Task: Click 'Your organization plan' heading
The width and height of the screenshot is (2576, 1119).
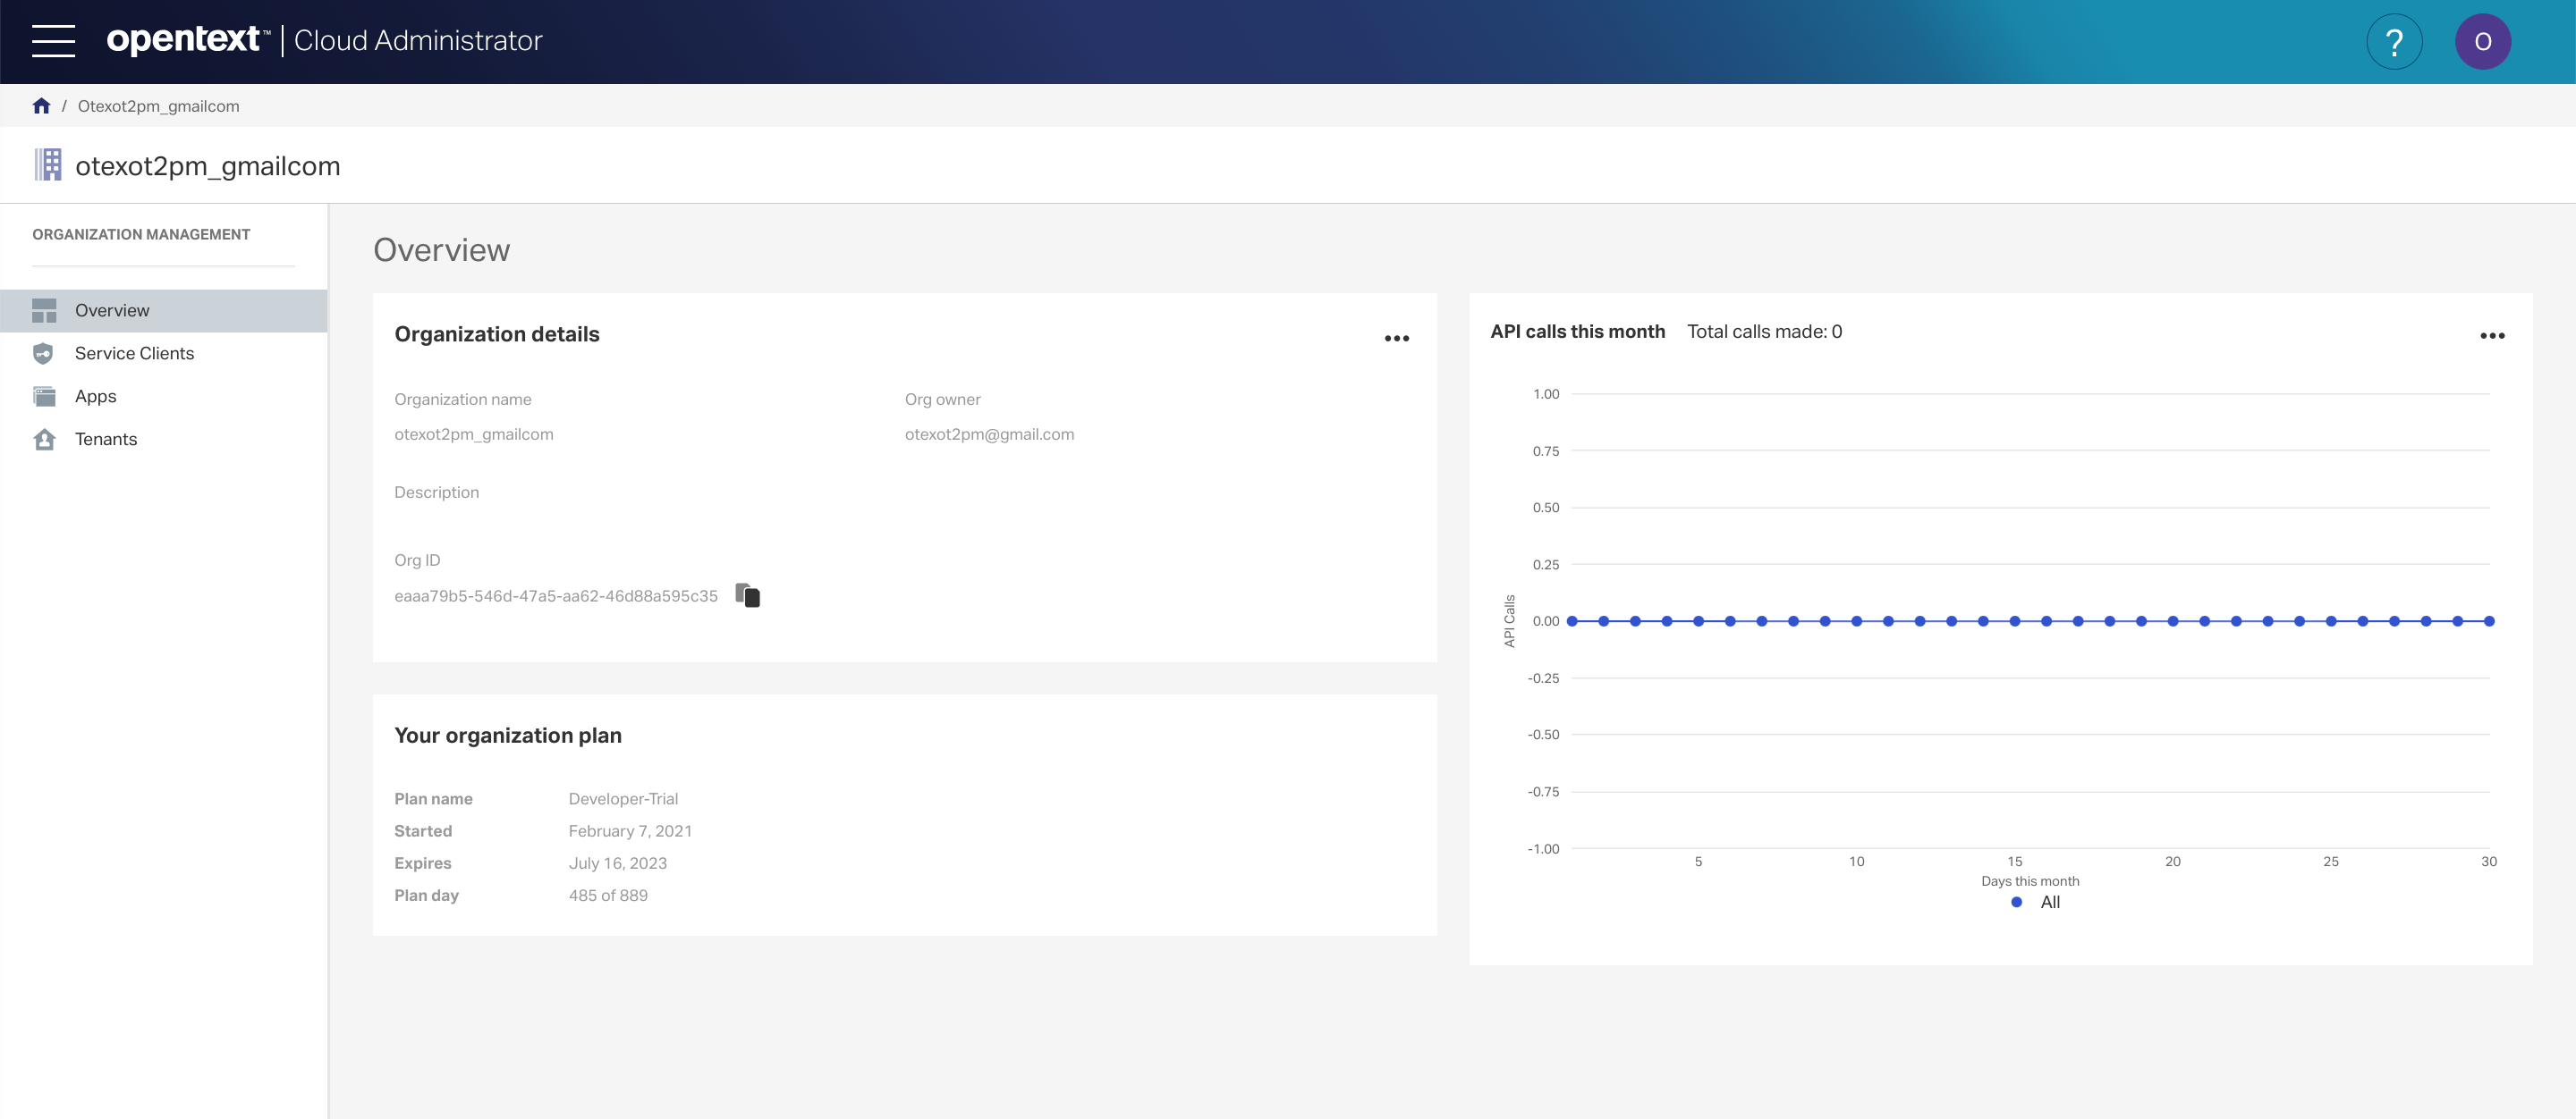Action: pyautogui.click(x=508, y=736)
